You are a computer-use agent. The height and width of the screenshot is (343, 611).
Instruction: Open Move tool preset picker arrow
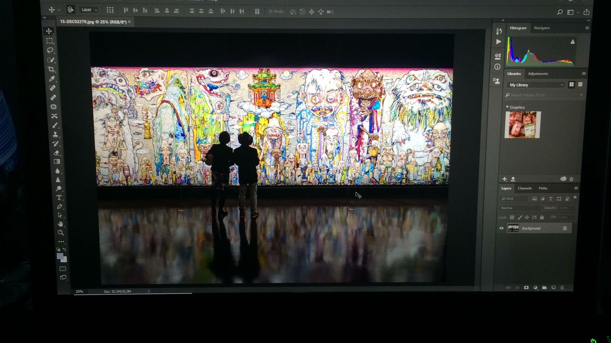pos(58,10)
